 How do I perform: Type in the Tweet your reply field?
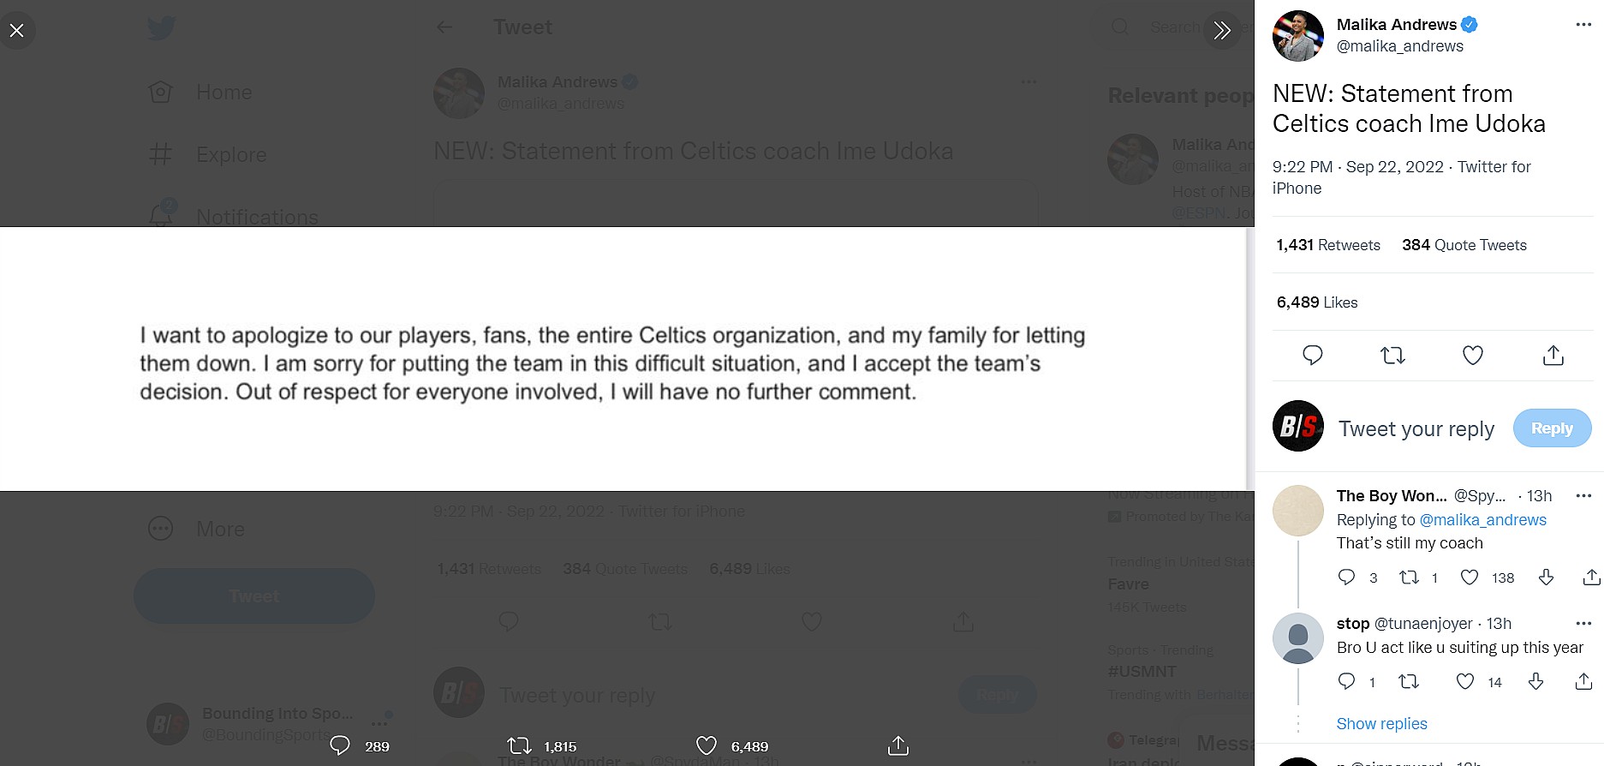(1416, 428)
